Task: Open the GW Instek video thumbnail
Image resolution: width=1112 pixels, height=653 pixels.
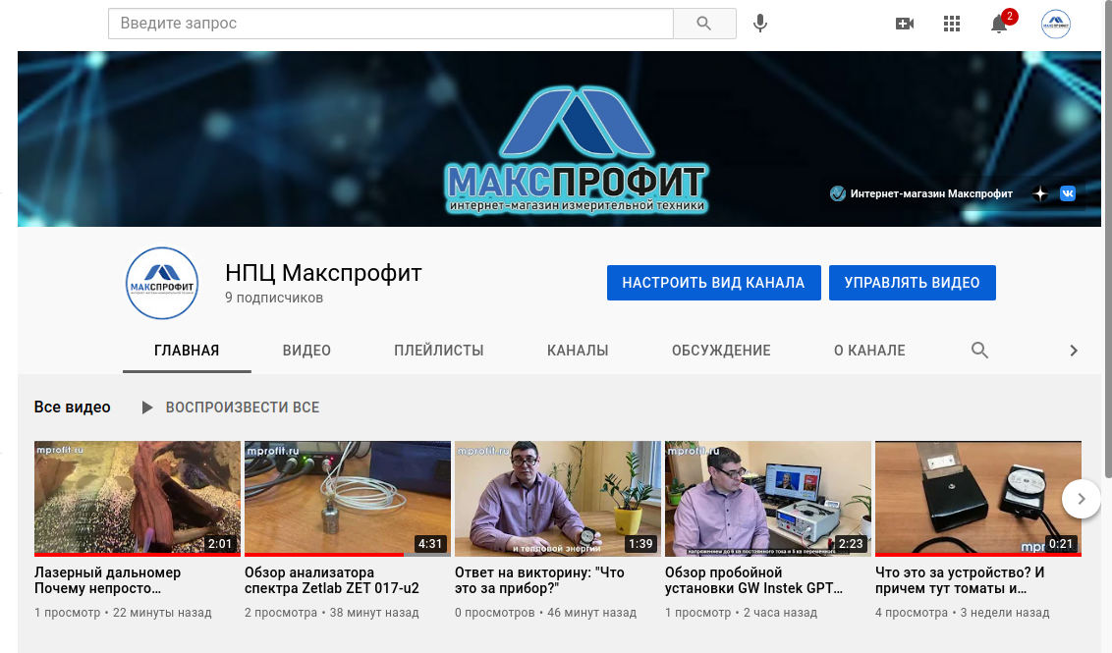Action: coord(768,499)
